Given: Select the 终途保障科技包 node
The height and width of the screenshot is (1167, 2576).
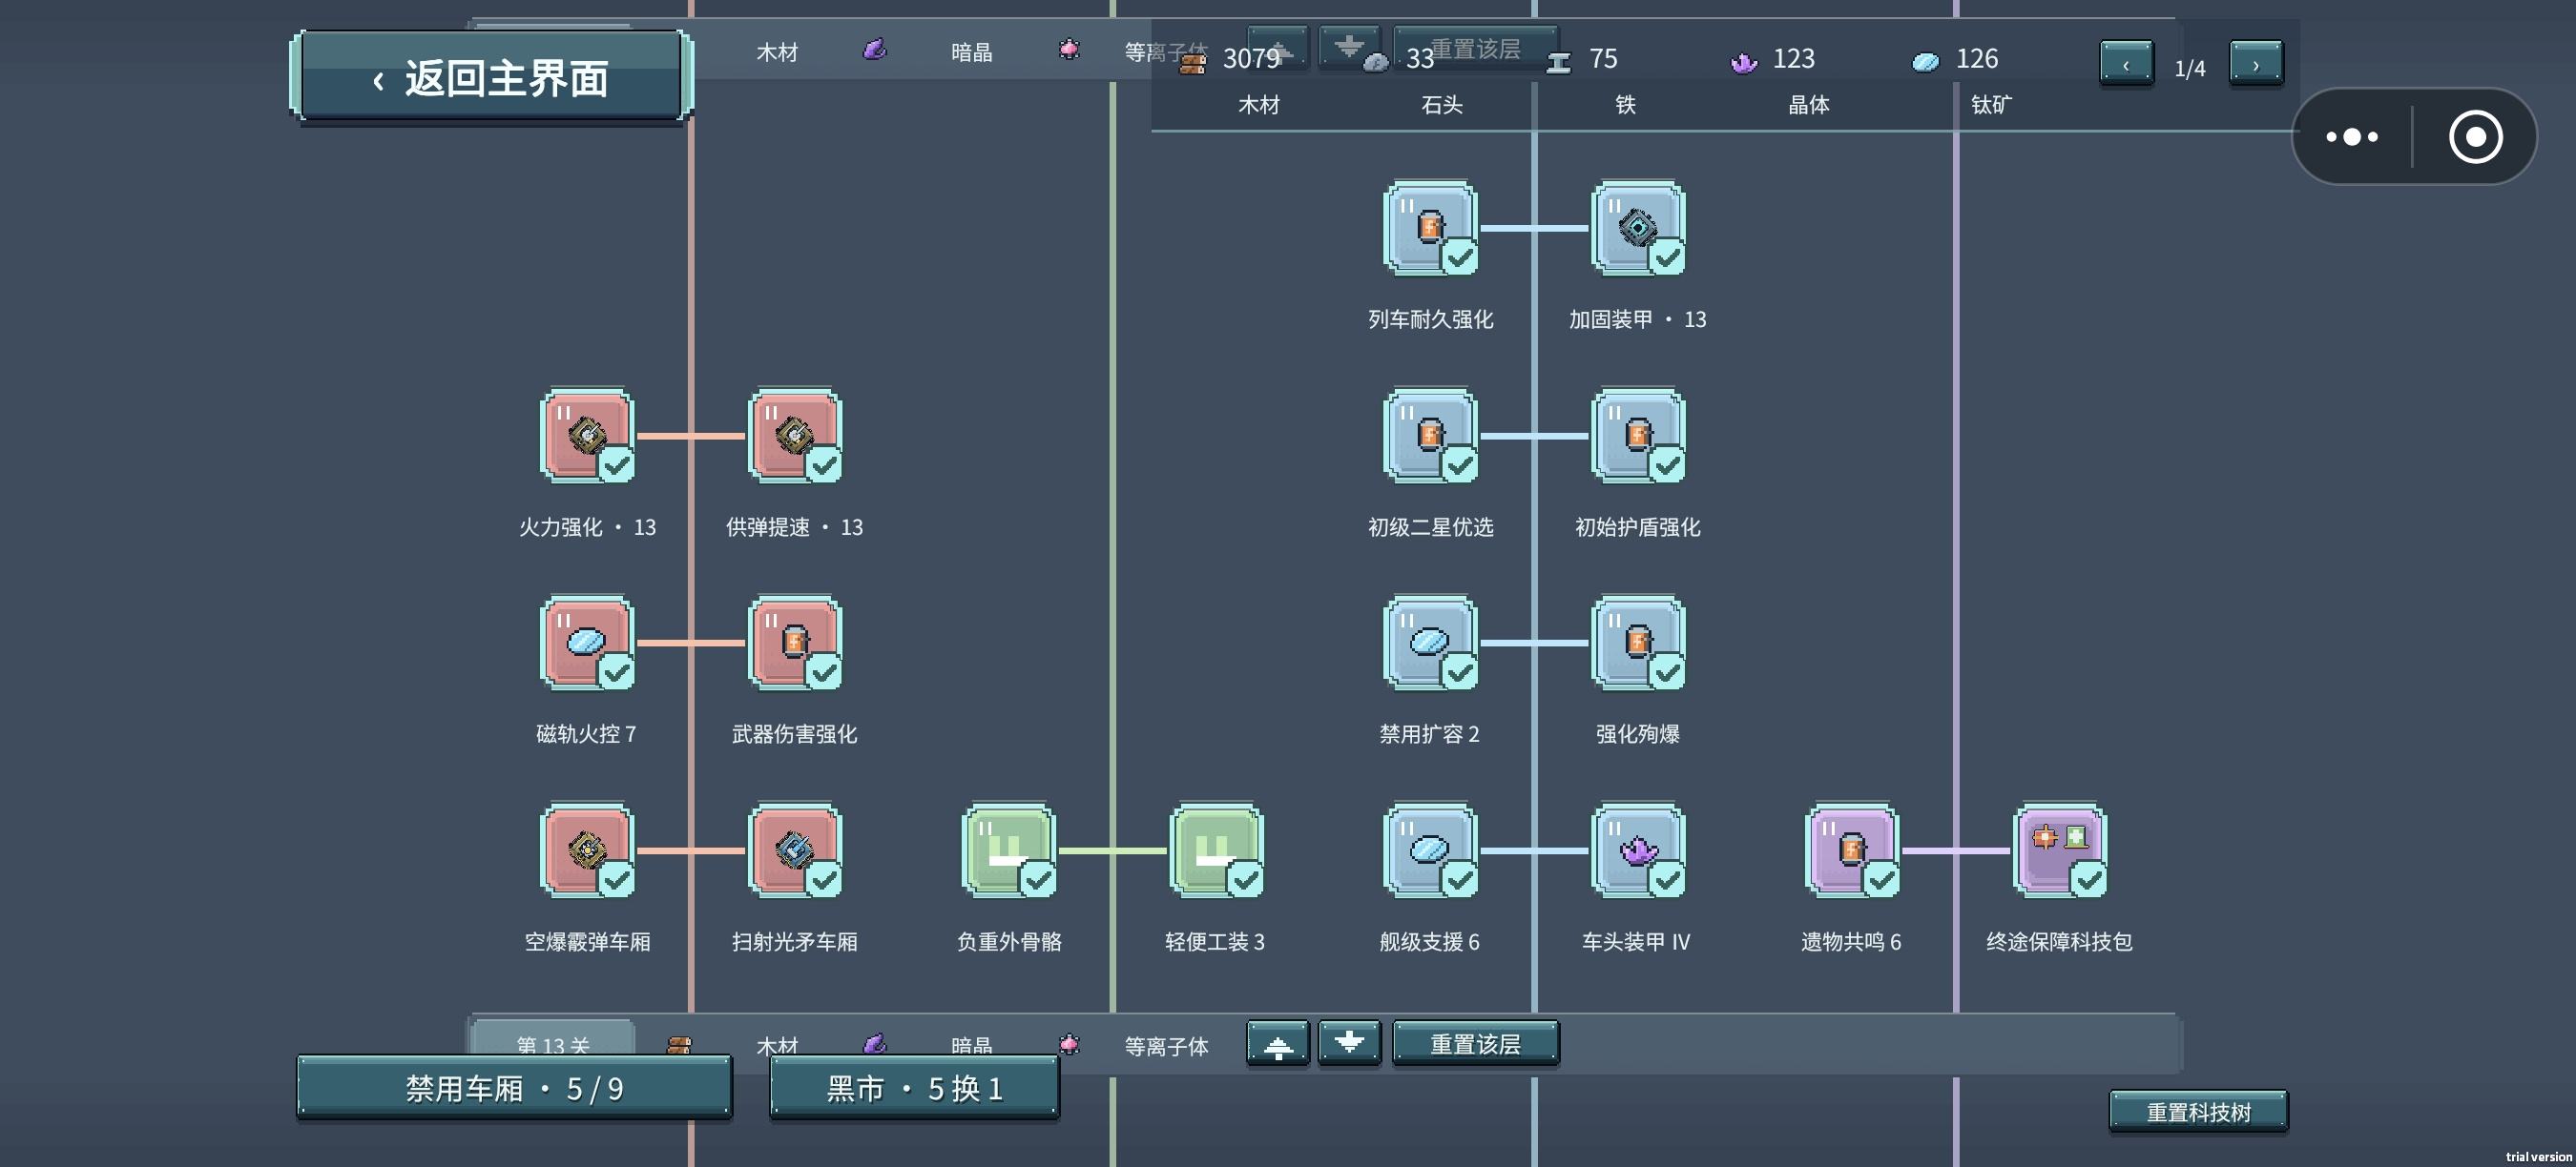Looking at the screenshot, I should [x=2060, y=850].
